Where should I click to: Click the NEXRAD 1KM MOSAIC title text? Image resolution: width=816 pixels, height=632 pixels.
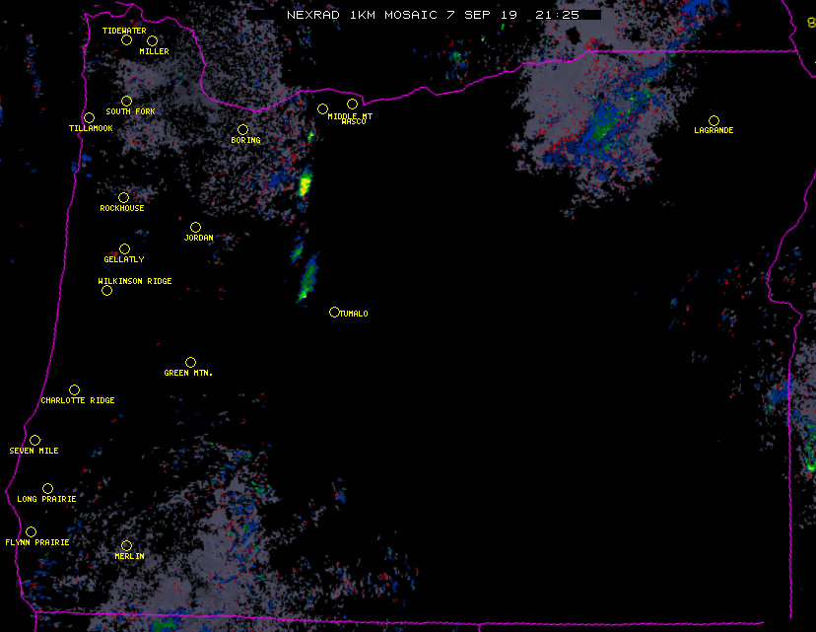click(424, 15)
